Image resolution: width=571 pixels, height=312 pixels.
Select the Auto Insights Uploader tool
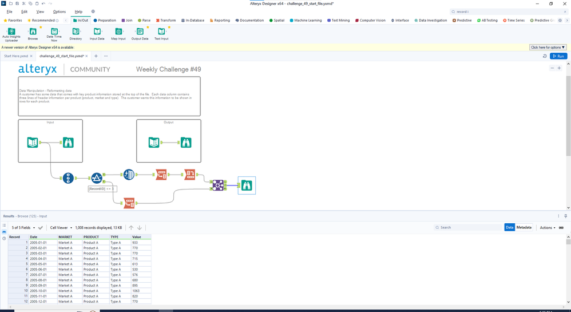[x=11, y=34]
